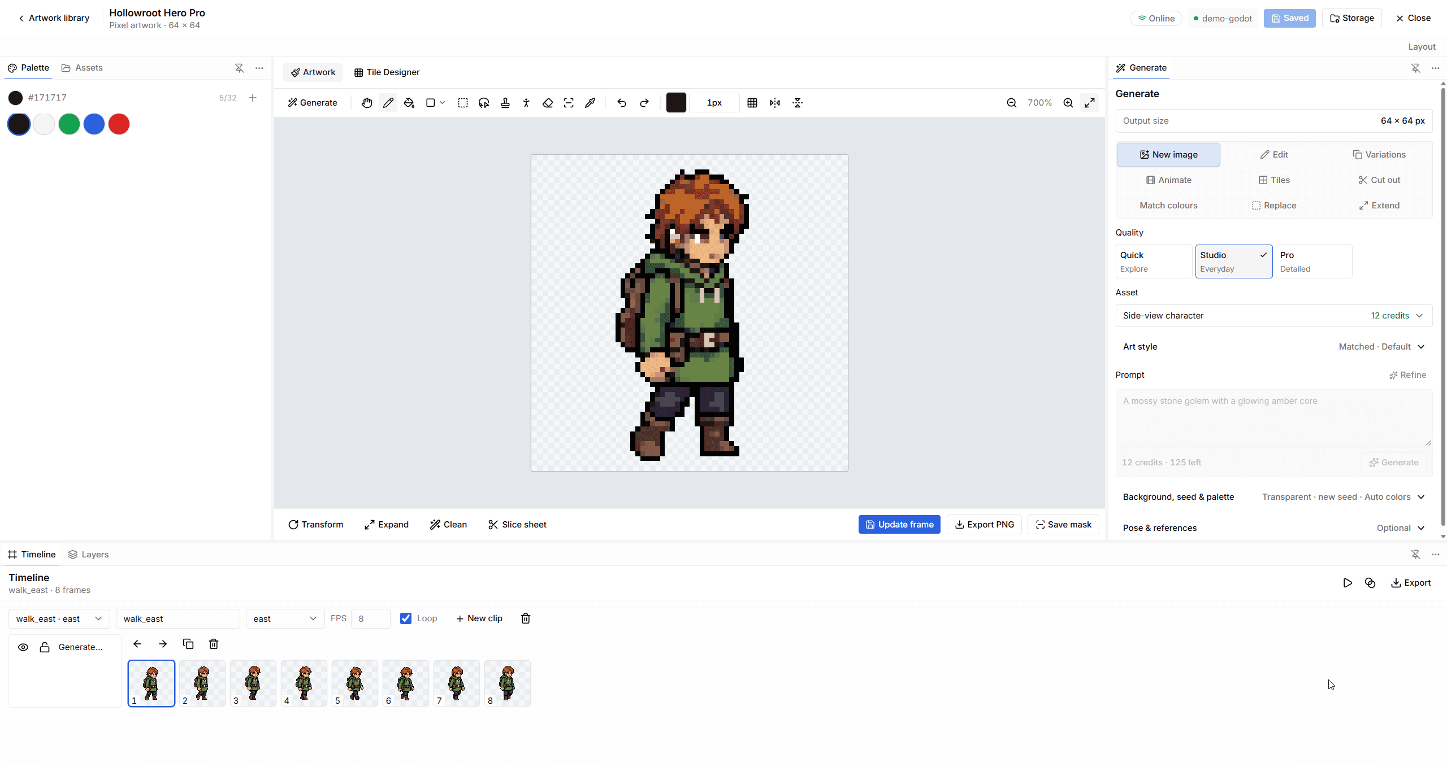
Task: Click the Export PNG button
Action: point(984,525)
